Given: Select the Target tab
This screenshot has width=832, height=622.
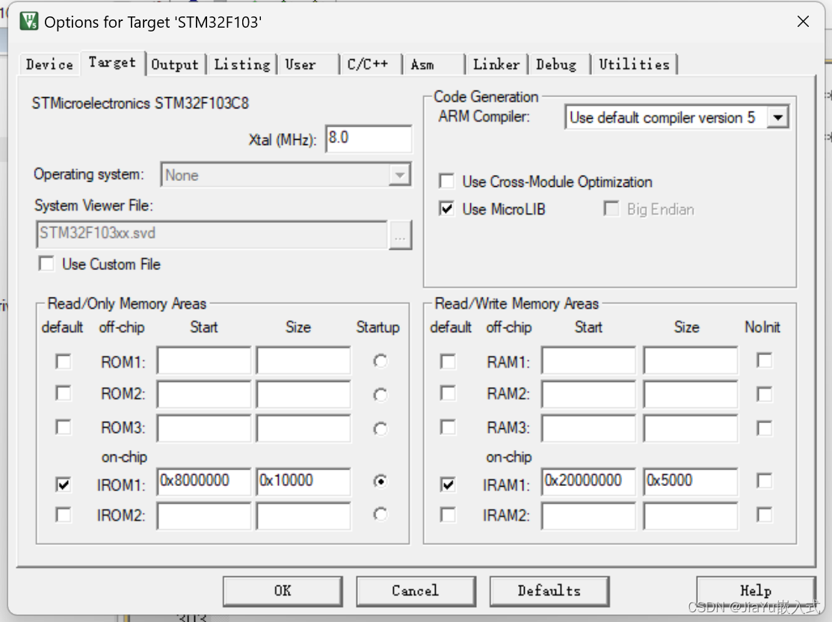Looking at the screenshot, I should tap(112, 63).
